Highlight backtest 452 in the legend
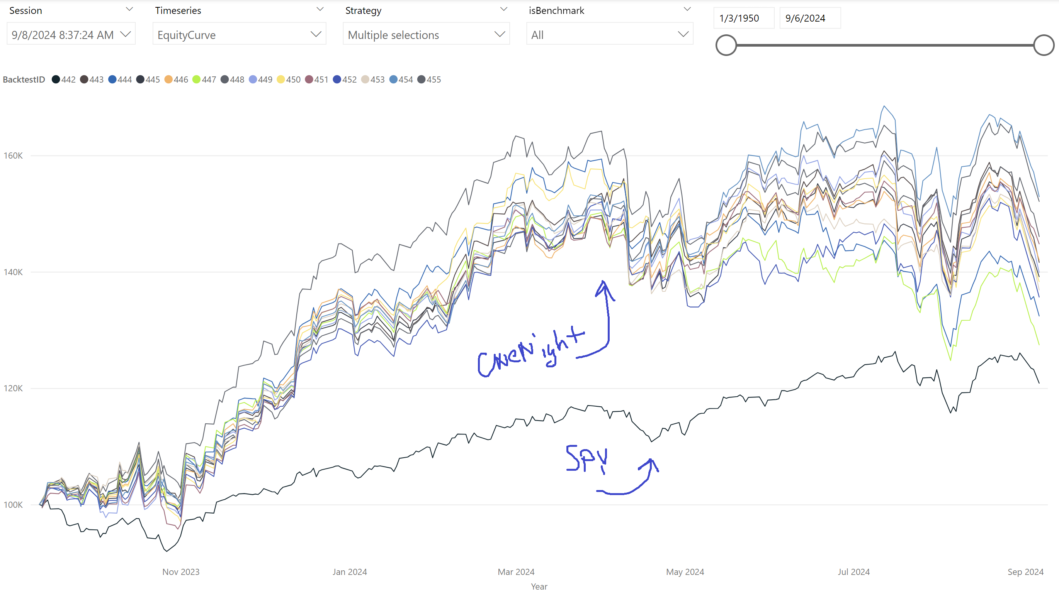Viewport: 1059px width, 595px height. [x=337, y=79]
